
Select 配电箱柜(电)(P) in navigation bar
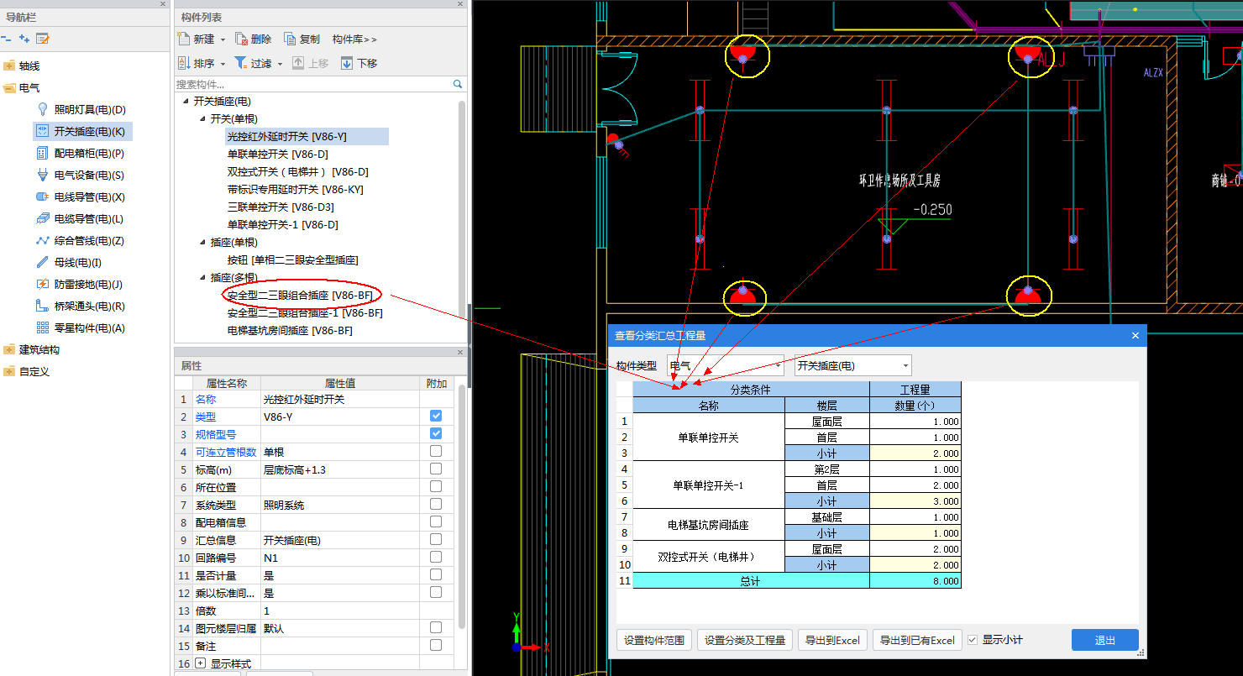pos(89,153)
